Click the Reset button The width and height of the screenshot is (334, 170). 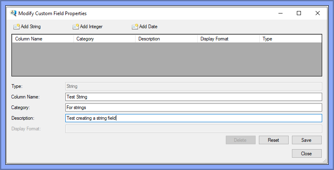click(274, 140)
